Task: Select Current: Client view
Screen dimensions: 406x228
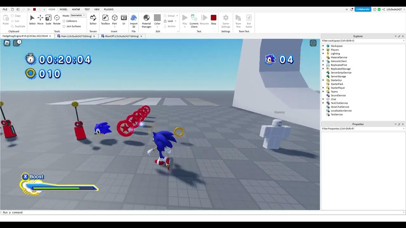Action: 194,21
